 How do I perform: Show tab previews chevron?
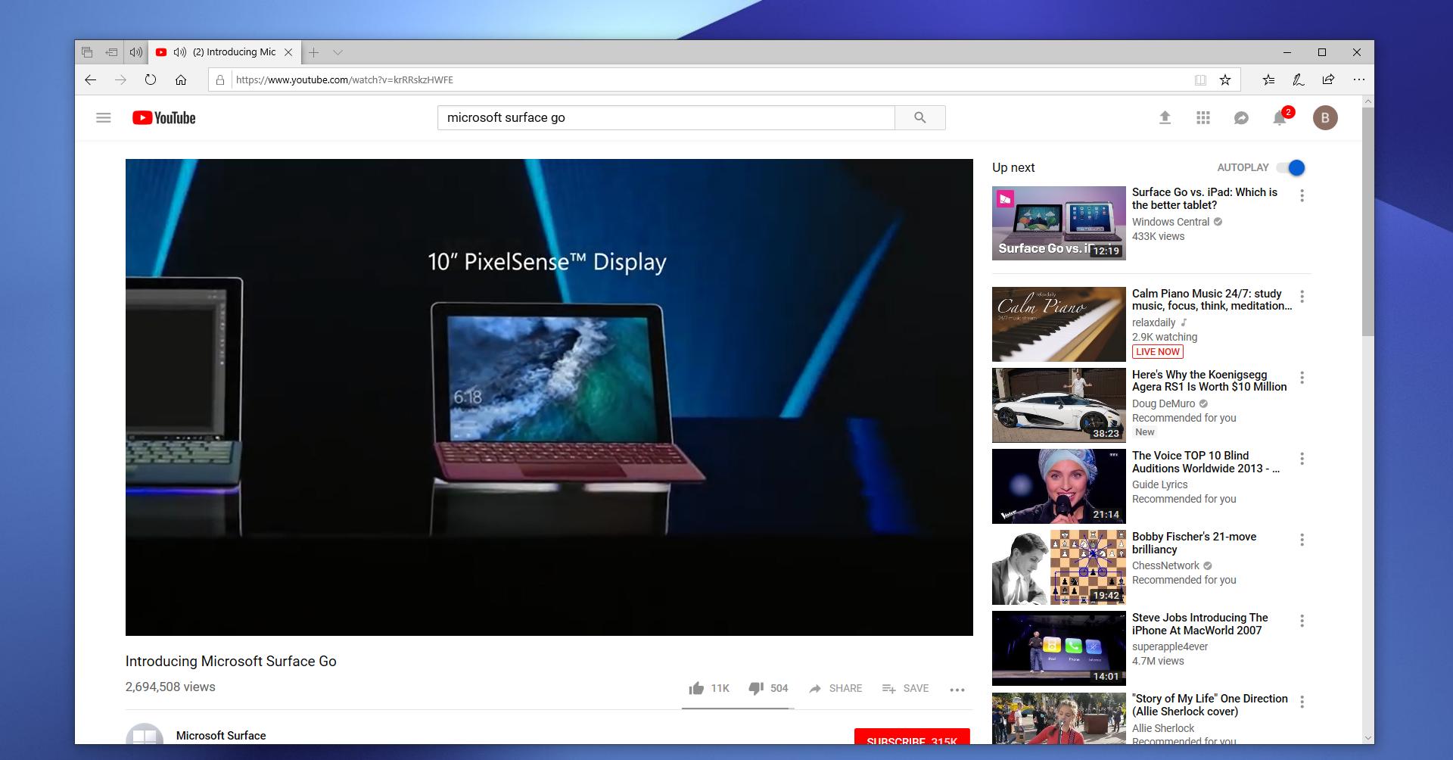tap(338, 52)
